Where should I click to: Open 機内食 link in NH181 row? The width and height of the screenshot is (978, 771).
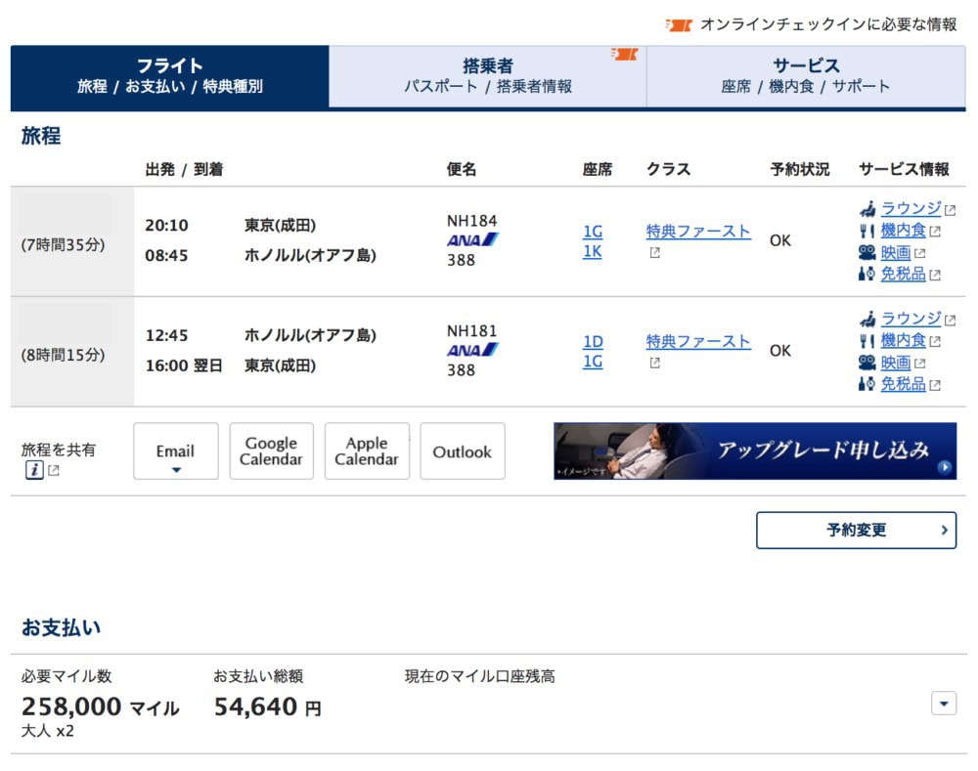[x=903, y=340]
